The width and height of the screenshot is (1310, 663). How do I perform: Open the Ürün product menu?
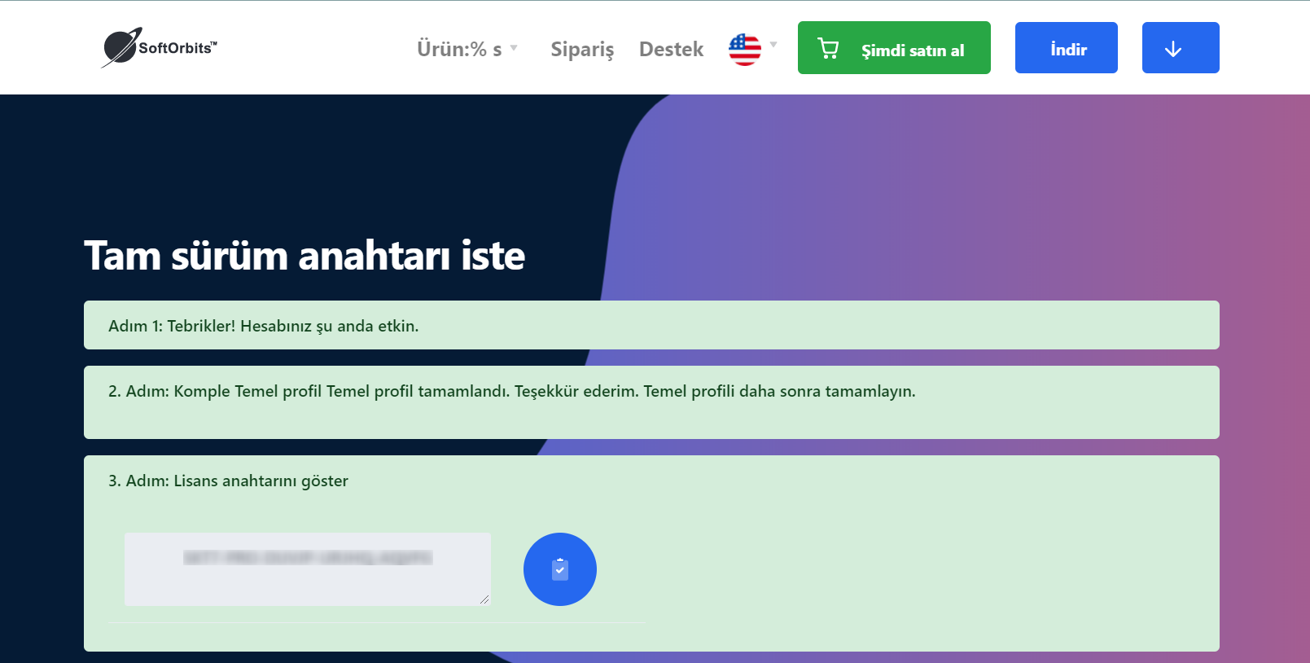click(x=459, y=49)
